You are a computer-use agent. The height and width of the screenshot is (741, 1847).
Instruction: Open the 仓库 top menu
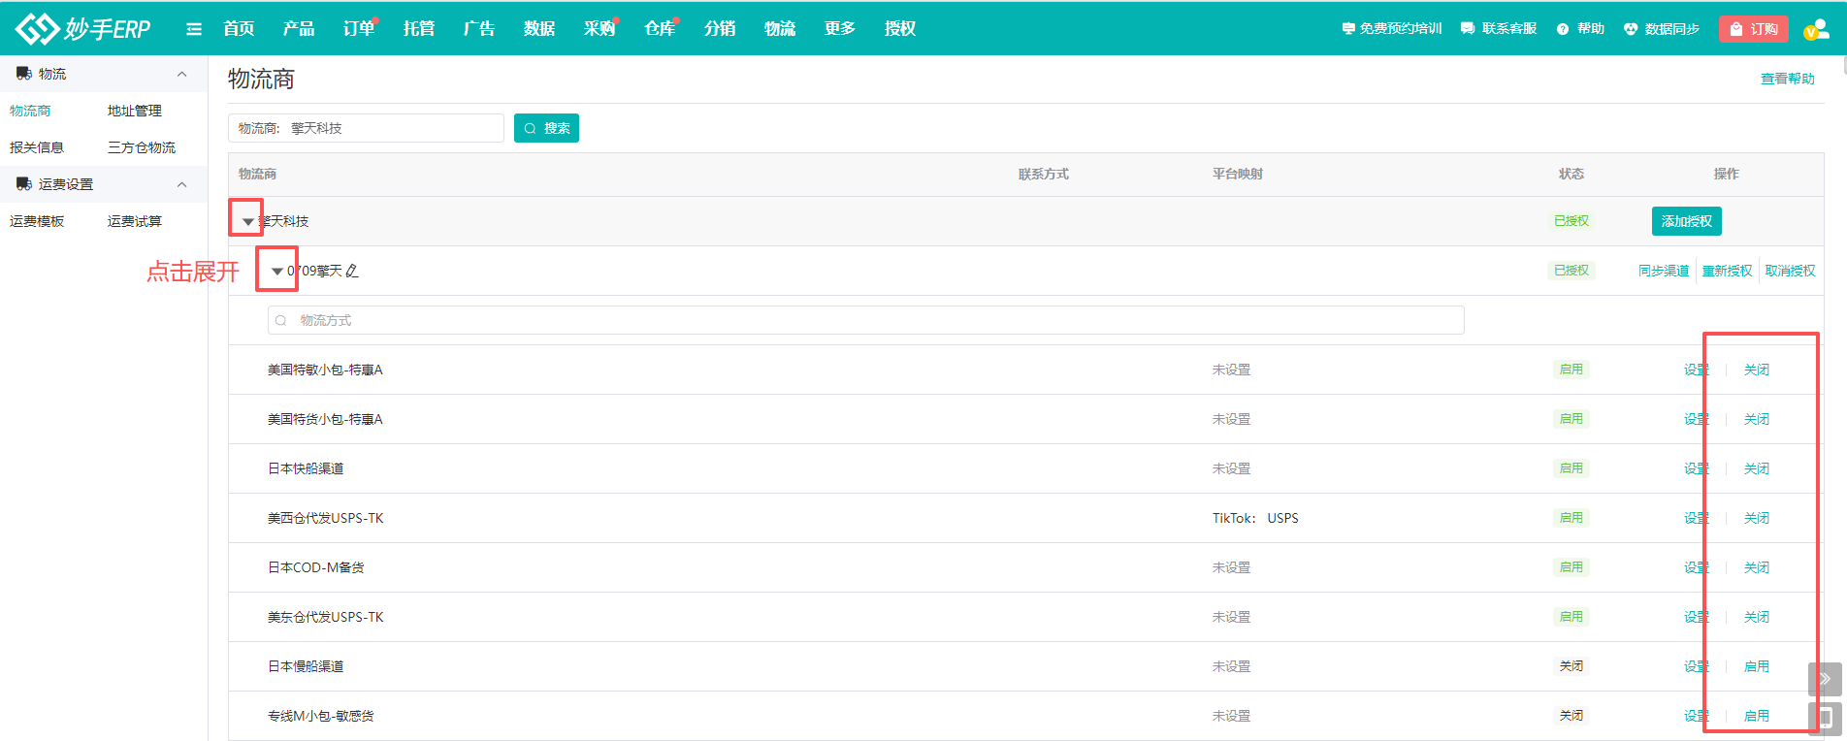(x=659, y=29)
